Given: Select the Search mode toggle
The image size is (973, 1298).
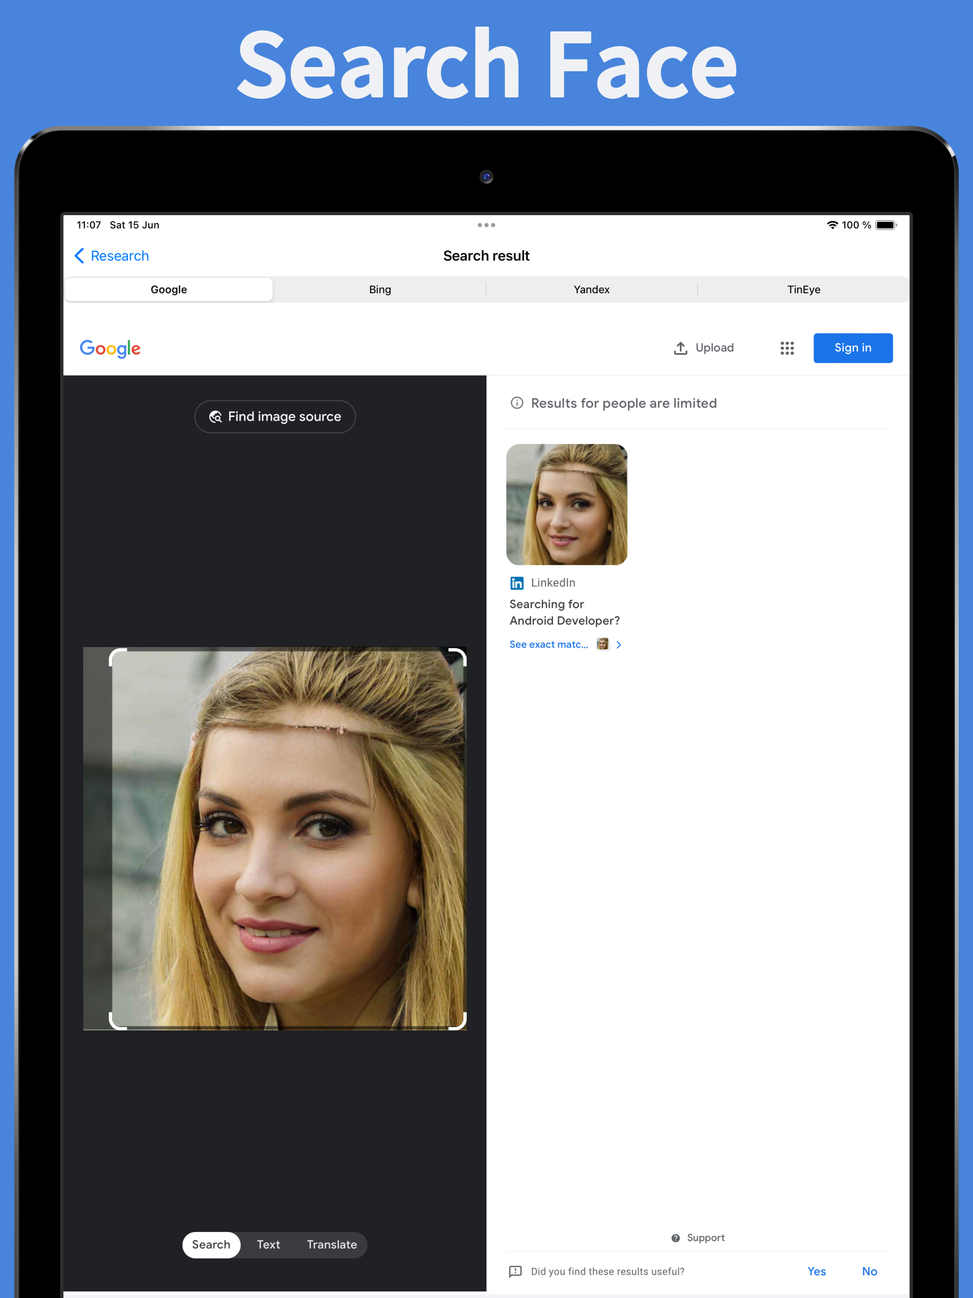Looking at the screenshot, I should pyautogui.click(x=211, y=1245).
